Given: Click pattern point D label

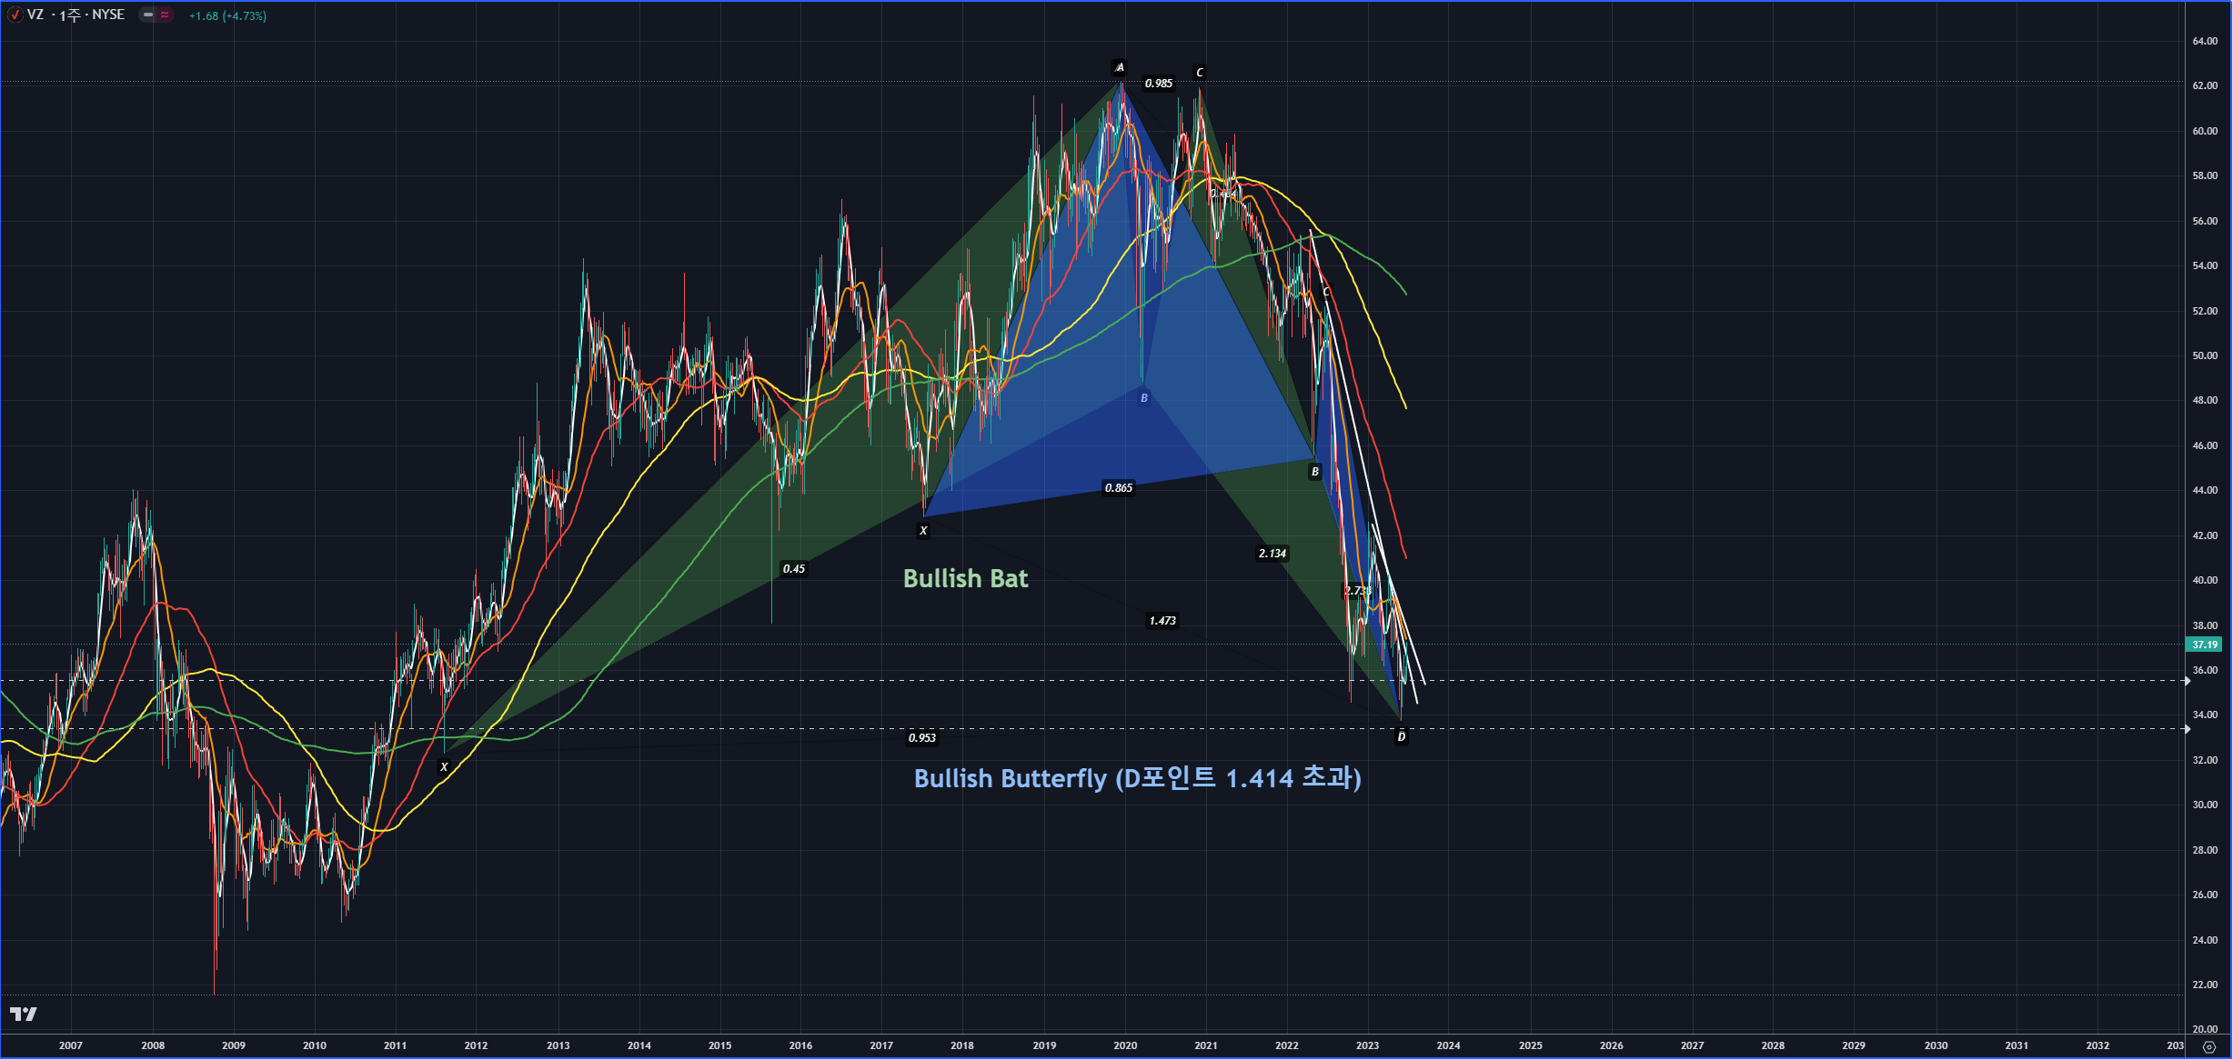Looking at the screenshot, I should (1401, 737).
